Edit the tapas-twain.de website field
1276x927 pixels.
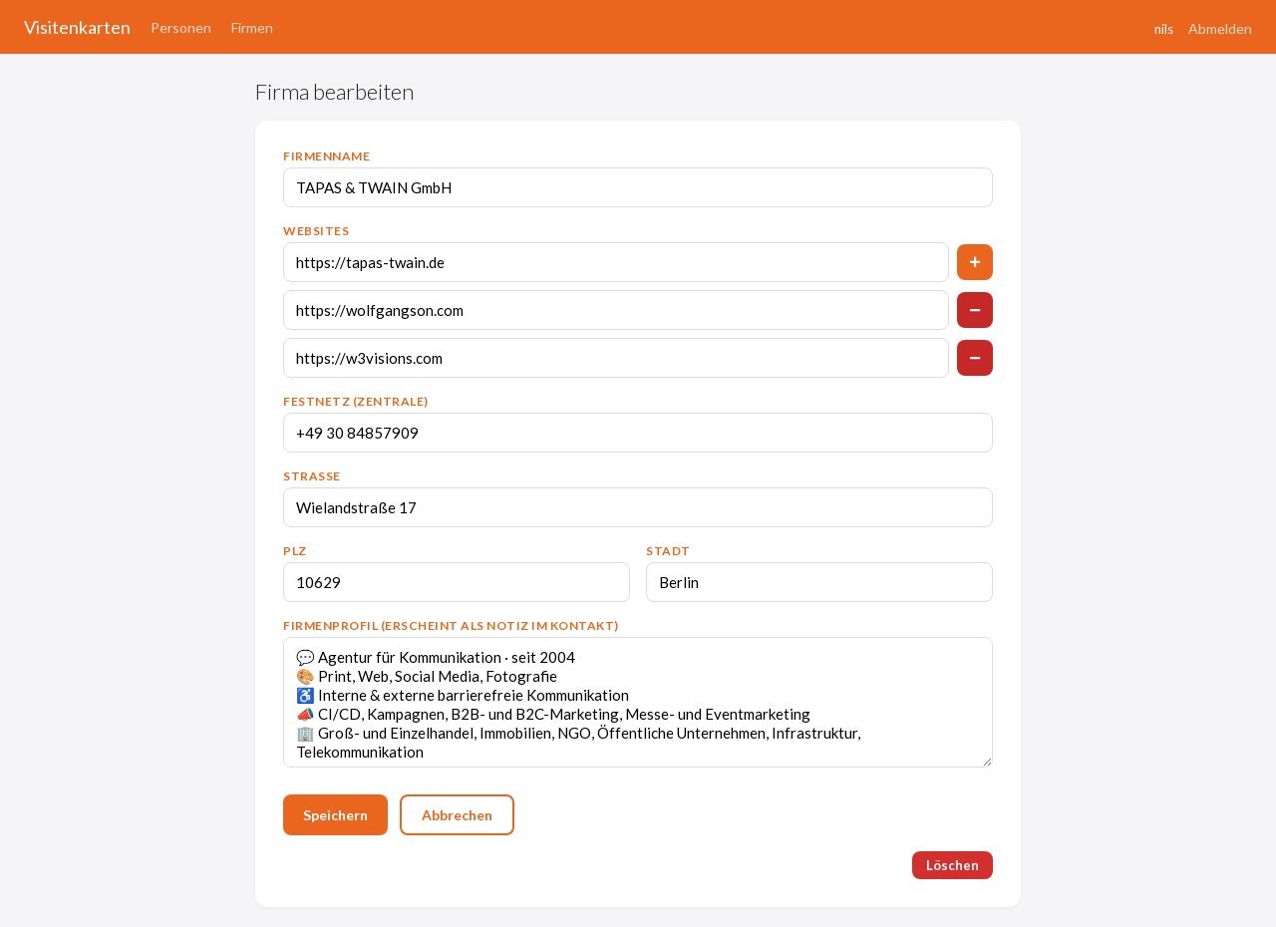[616, 262]
